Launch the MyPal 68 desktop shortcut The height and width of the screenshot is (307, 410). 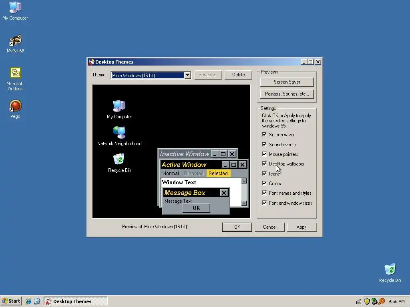click(16, 44)
